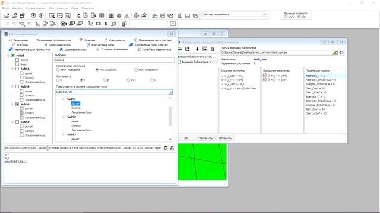Uncheck Колесо under SubS3 in body tree
The height and width of the screenshot is (213, 380).
pyautogui.click(x=21, y=113)
